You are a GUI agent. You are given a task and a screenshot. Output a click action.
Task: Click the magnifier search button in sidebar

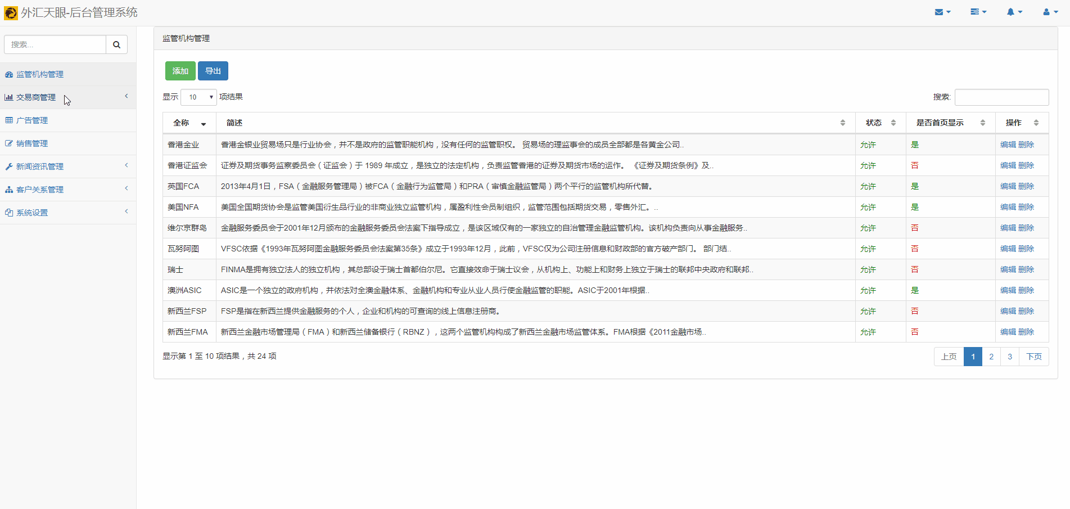pos(116,44)
